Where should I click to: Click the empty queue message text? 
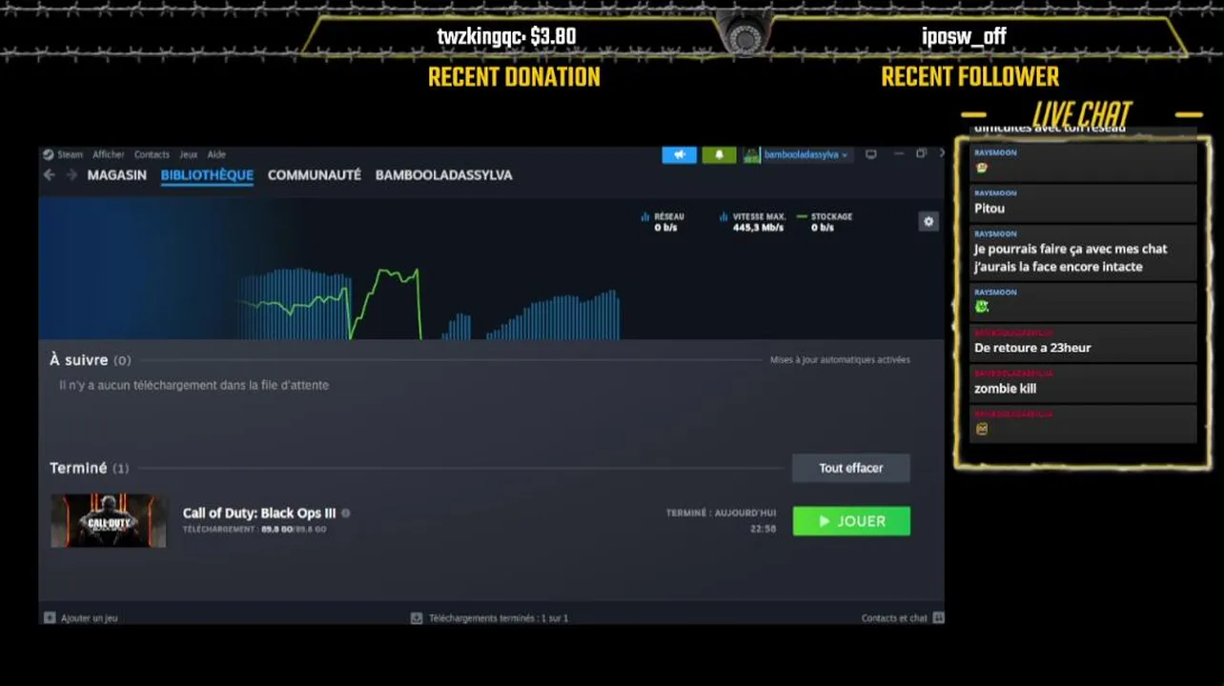point(194,386)
